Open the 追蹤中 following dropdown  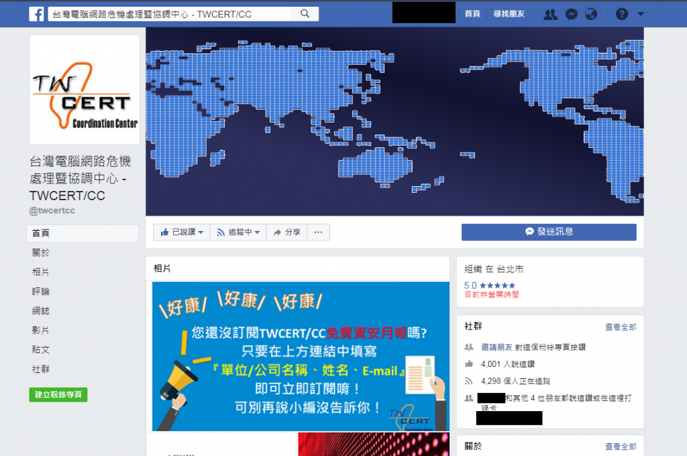[x=238, y=232]
